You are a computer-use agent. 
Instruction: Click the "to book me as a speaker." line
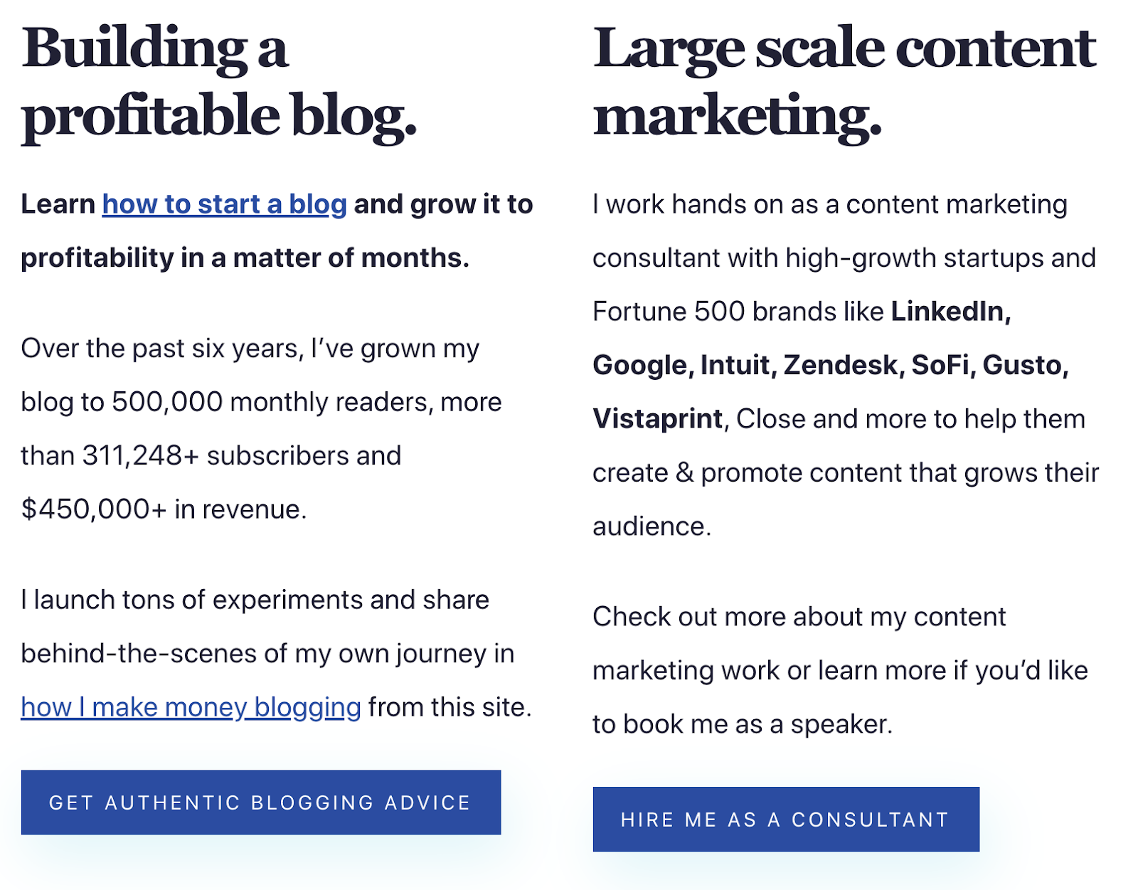pos(742,725)
